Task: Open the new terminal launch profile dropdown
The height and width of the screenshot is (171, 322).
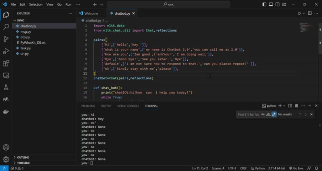Action: [x=284, y=106]
